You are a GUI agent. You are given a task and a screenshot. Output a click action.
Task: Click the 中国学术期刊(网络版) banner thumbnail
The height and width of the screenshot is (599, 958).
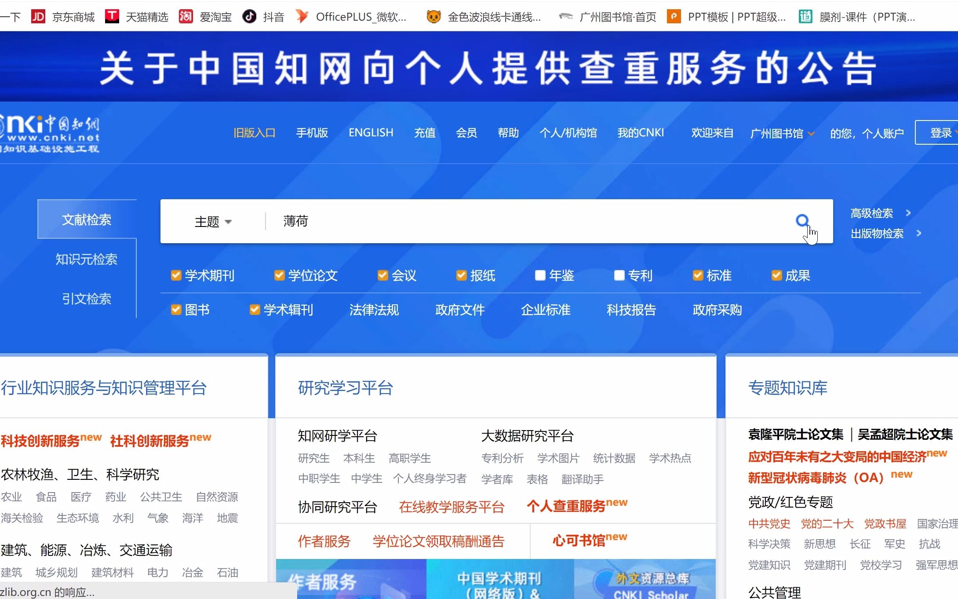pos(499,579)
